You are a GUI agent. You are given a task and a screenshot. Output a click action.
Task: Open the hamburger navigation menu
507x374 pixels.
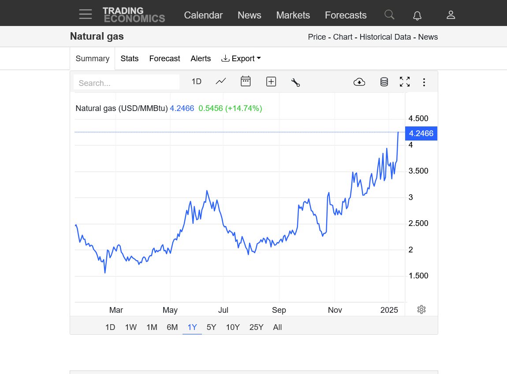click(x=86, y=14)
